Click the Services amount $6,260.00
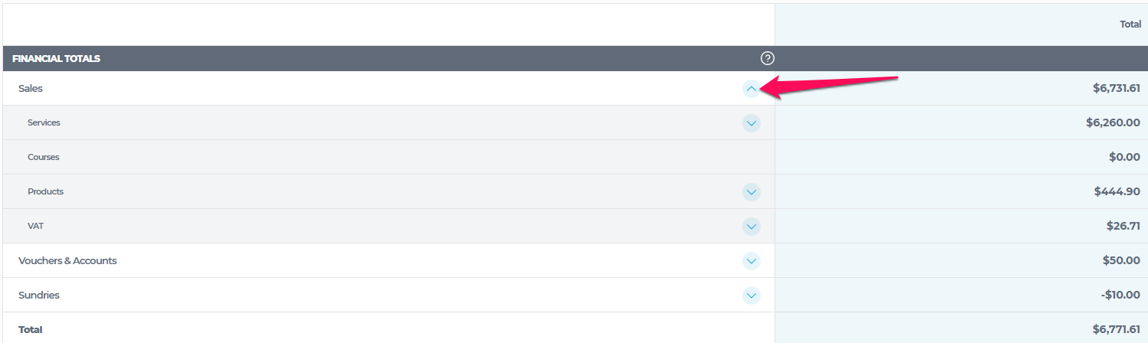1148x343 pixels. tap(1113, 122)
